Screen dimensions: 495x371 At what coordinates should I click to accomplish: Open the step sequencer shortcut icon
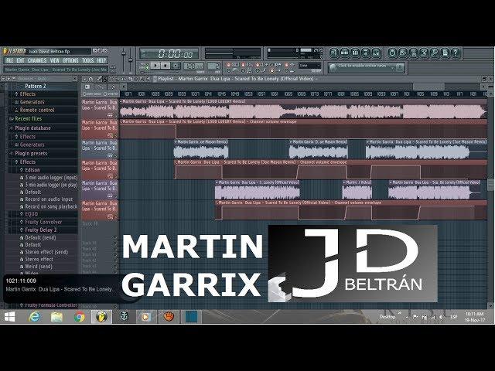345,53
